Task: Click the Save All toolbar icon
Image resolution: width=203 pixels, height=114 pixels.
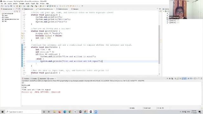Action: (8, 6)
